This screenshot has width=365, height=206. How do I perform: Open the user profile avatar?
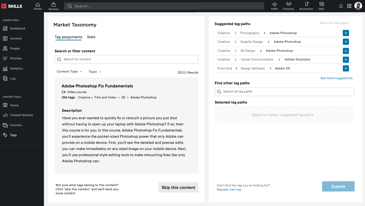[x=358, y=6]
